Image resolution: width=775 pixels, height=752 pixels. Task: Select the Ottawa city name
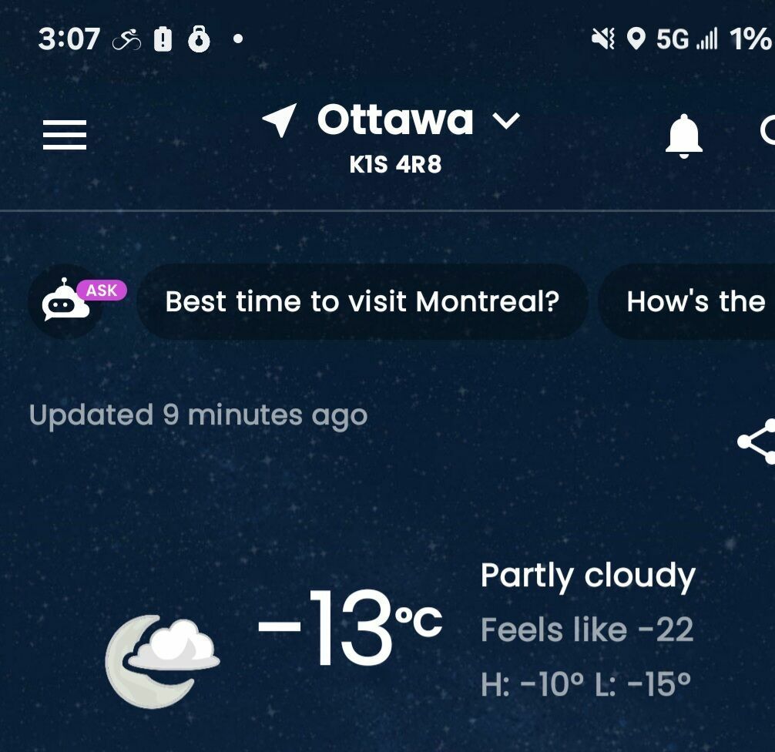point(395,120)
